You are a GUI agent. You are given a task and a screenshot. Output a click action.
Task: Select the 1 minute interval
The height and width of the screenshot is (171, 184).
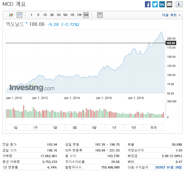pos(31,15)
